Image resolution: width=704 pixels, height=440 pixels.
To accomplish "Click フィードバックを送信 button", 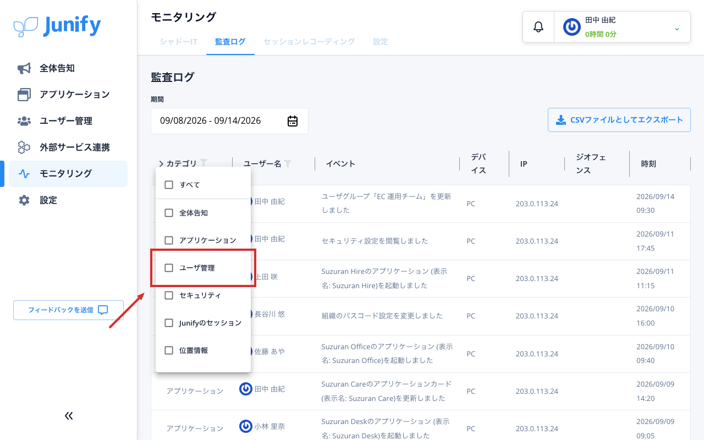I will pos(68,310).
